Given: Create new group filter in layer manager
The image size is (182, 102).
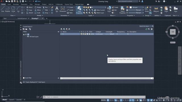Looking at the screenshot, I should pyautogui.click(x=26, y=29).
